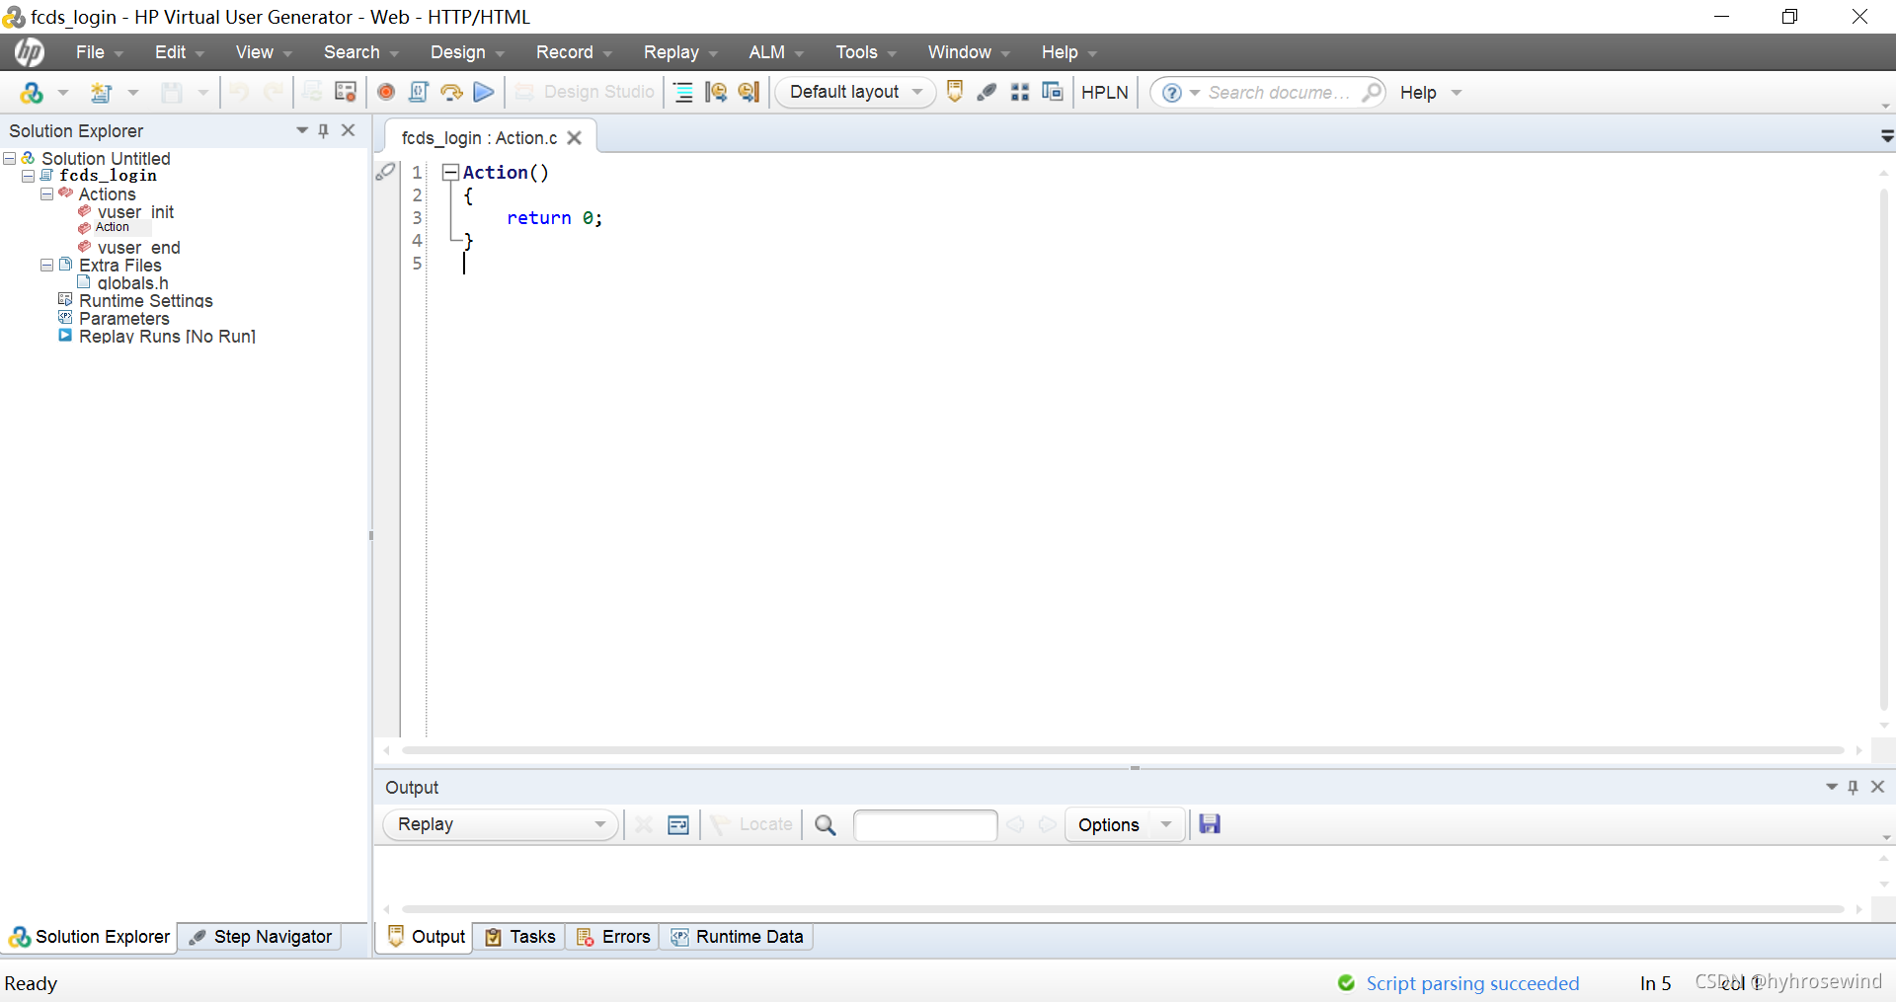Close the fcds_login : Action.c tab
This screenshot has width=1896, height=1002.
575,138
